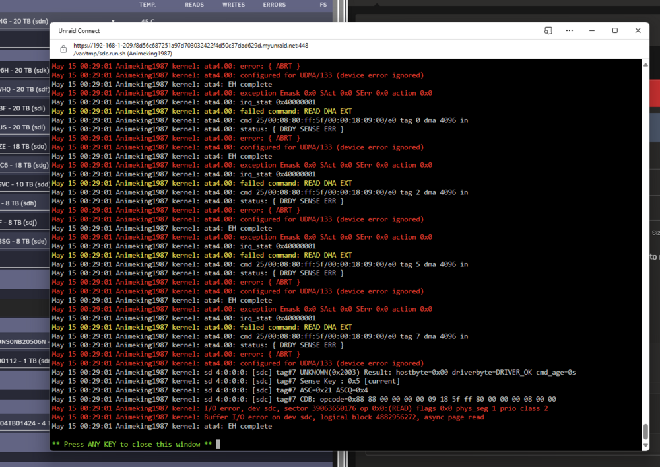Maximize the Unraid Connect window

(x=615, y=31)
